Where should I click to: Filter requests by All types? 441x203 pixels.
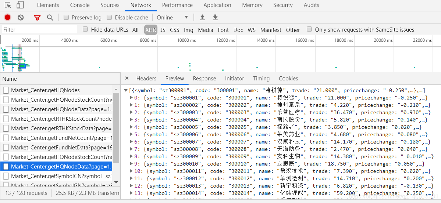[x=136, y=30]
